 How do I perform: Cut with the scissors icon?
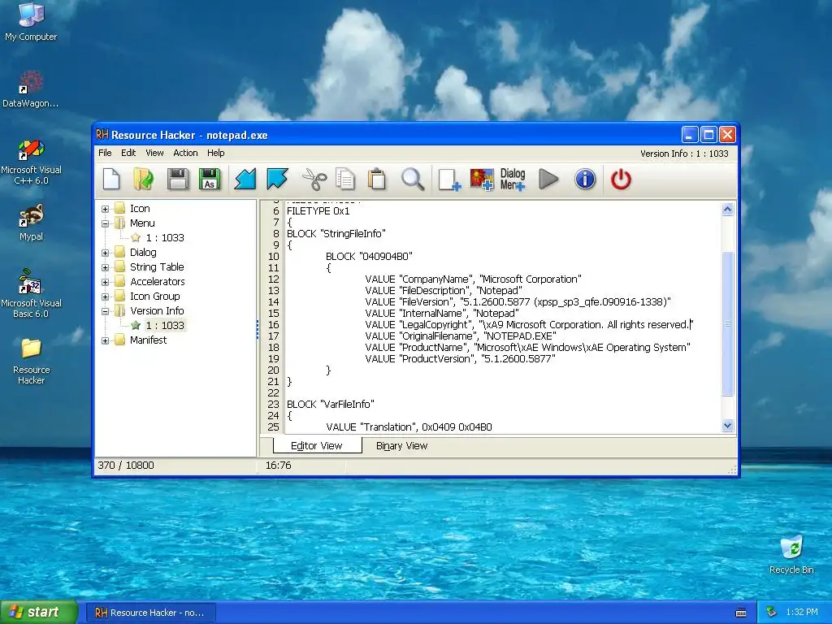(x=314, y=179)
